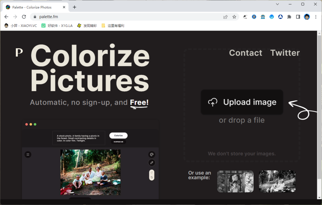Click the 'Colorize Pictures' heading

(x=90, y=68)
